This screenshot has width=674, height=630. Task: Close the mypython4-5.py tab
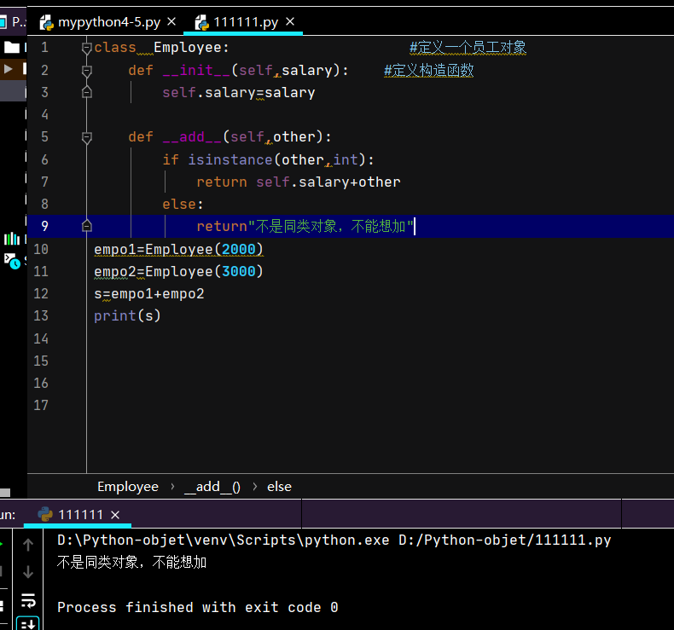171,21
